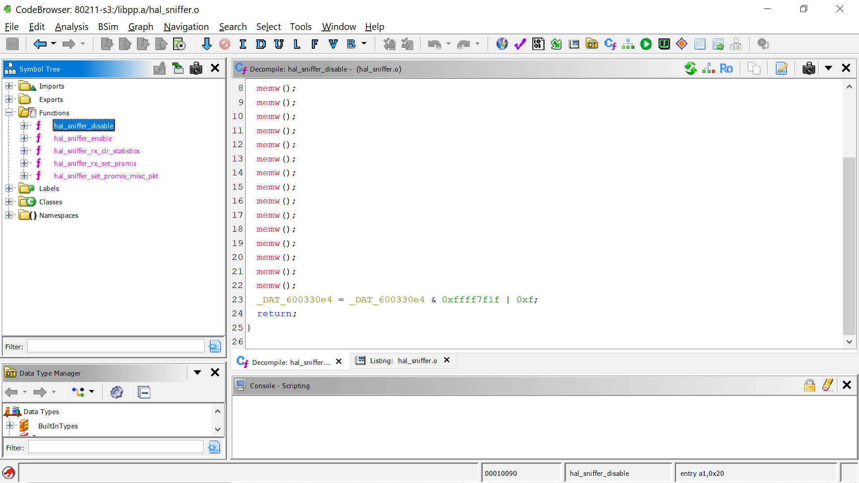Select hal_sniffer_enable function

point(83,139)
